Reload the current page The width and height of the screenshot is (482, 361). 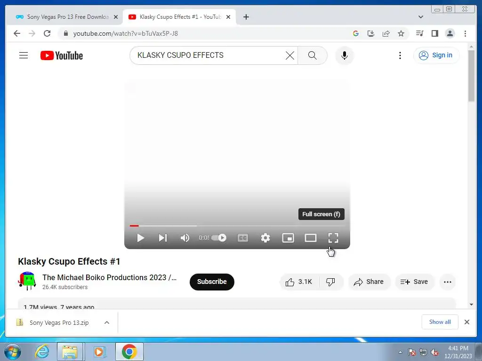[47, 33]
